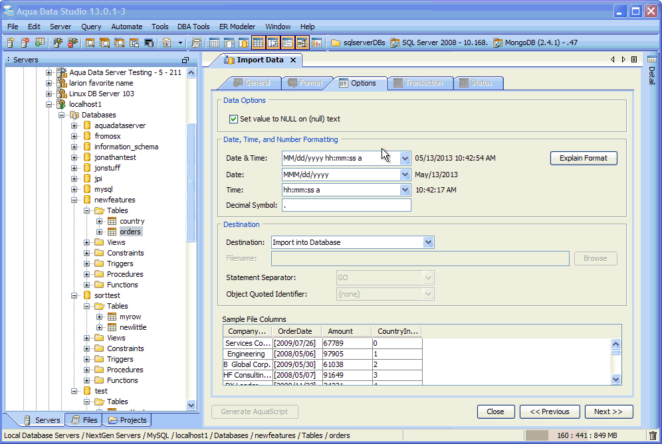Viewport: 662px width, 444px height.
Task: Toggle the highlighted diagram tree toolbar button
Action: (302, 42)
